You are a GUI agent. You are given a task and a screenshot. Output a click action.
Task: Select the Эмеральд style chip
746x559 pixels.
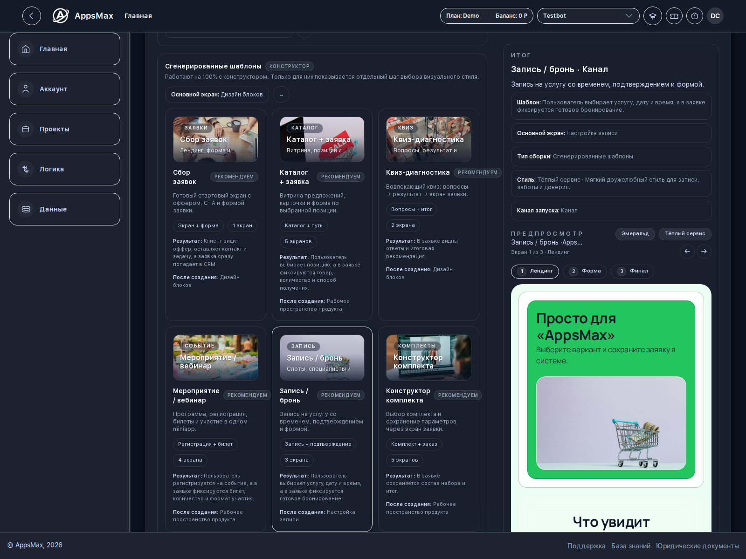[x=635, y=234]
